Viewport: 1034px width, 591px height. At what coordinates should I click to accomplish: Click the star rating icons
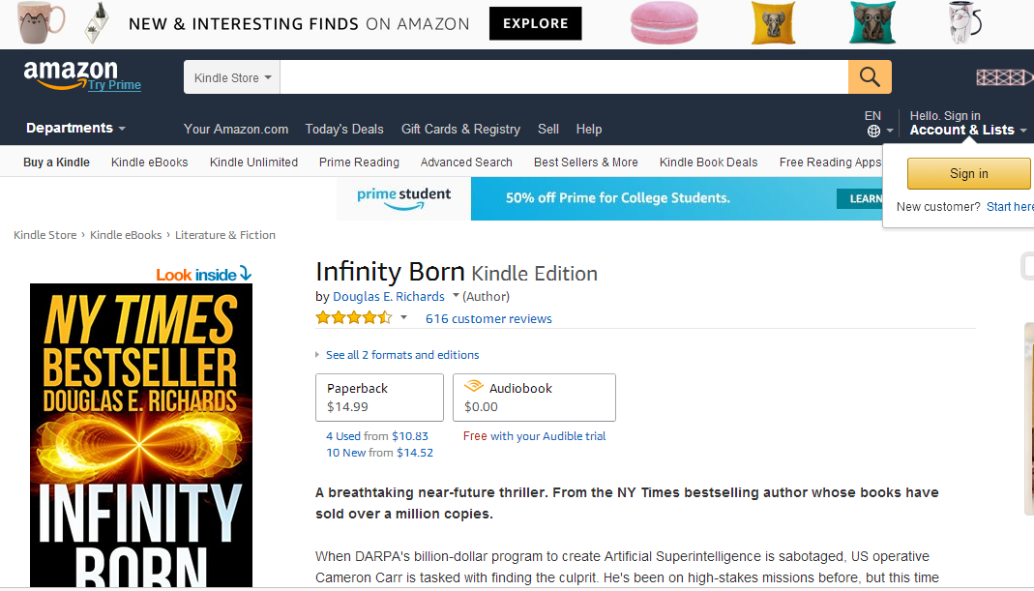coord(353,318)
